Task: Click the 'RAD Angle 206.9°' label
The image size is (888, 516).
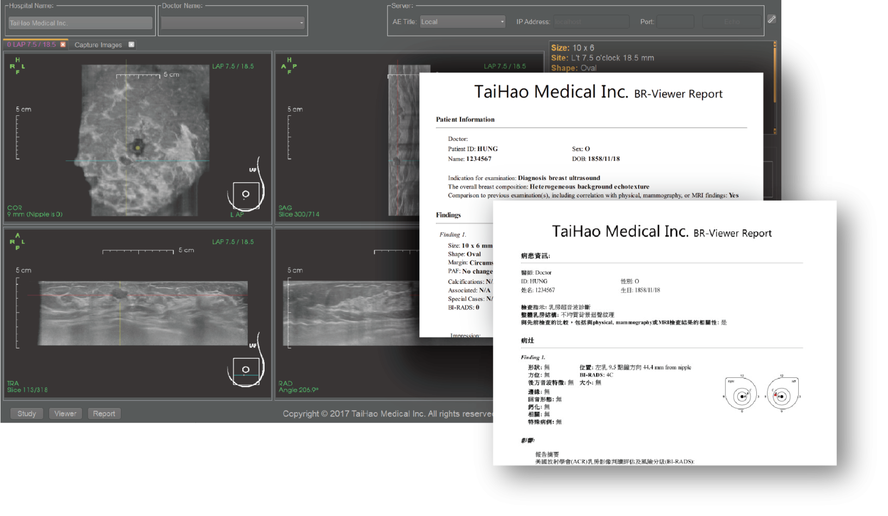Action: (x=298, y=387)
